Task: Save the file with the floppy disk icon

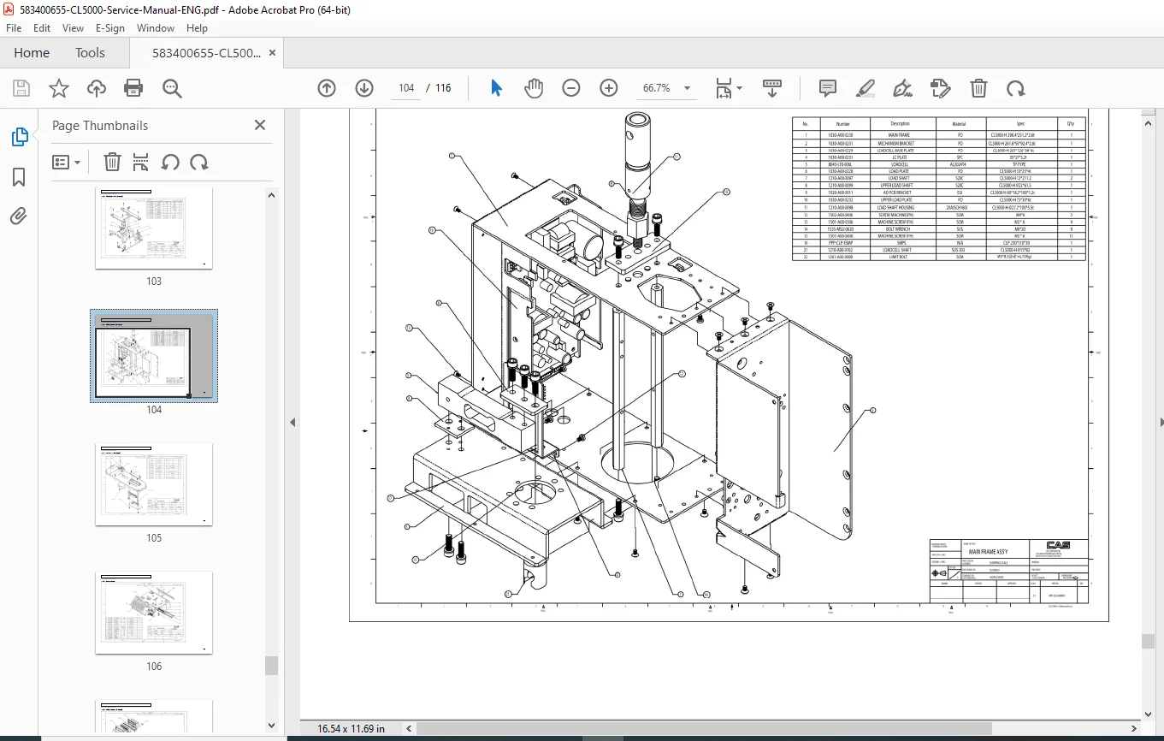Action: point(21,88)
